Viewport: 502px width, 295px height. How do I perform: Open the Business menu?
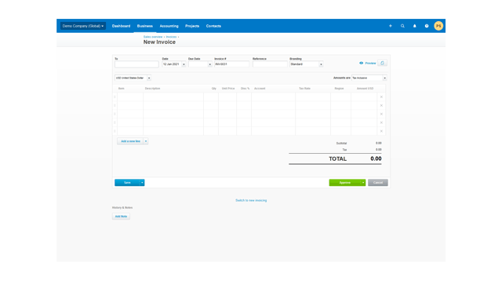(x=144, y=26)
